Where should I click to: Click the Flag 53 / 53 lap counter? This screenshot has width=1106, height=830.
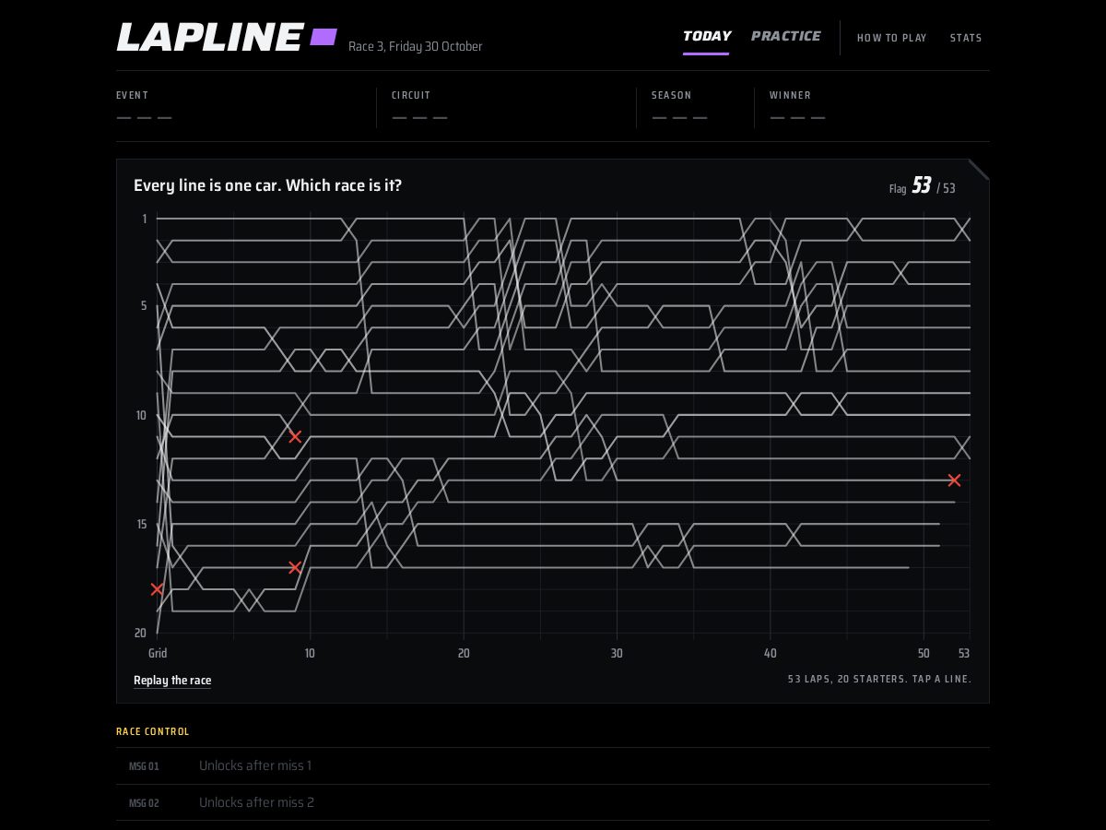922,186
